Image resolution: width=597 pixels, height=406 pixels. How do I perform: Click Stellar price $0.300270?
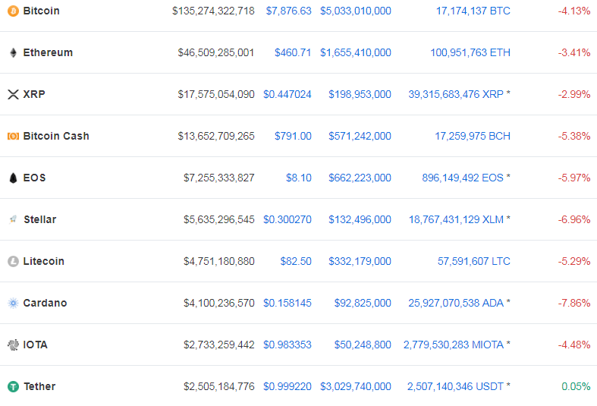point(287,219)
